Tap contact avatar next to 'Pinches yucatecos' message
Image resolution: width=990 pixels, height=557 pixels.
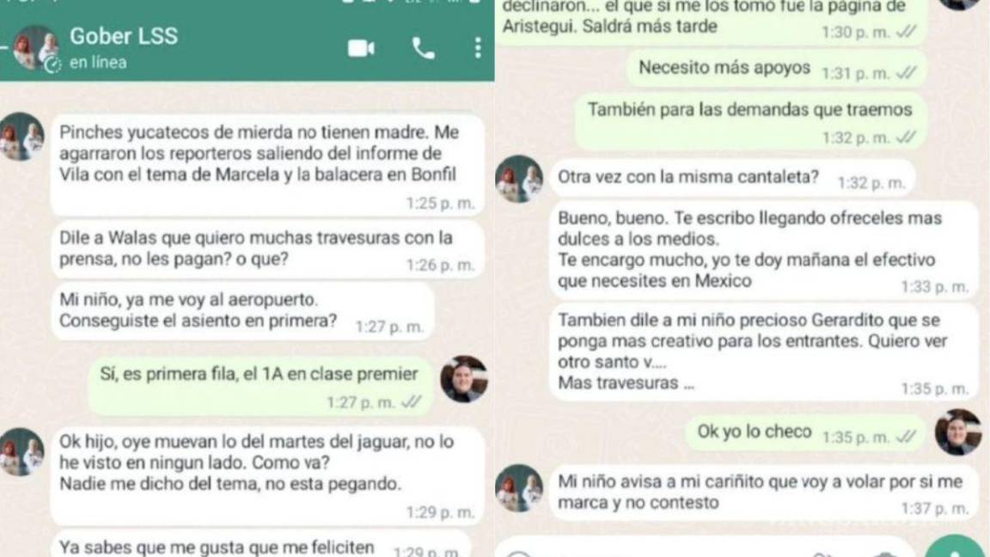(21, 137)
